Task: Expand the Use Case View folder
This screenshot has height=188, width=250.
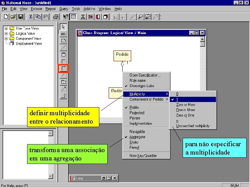Action: (6, 29)
